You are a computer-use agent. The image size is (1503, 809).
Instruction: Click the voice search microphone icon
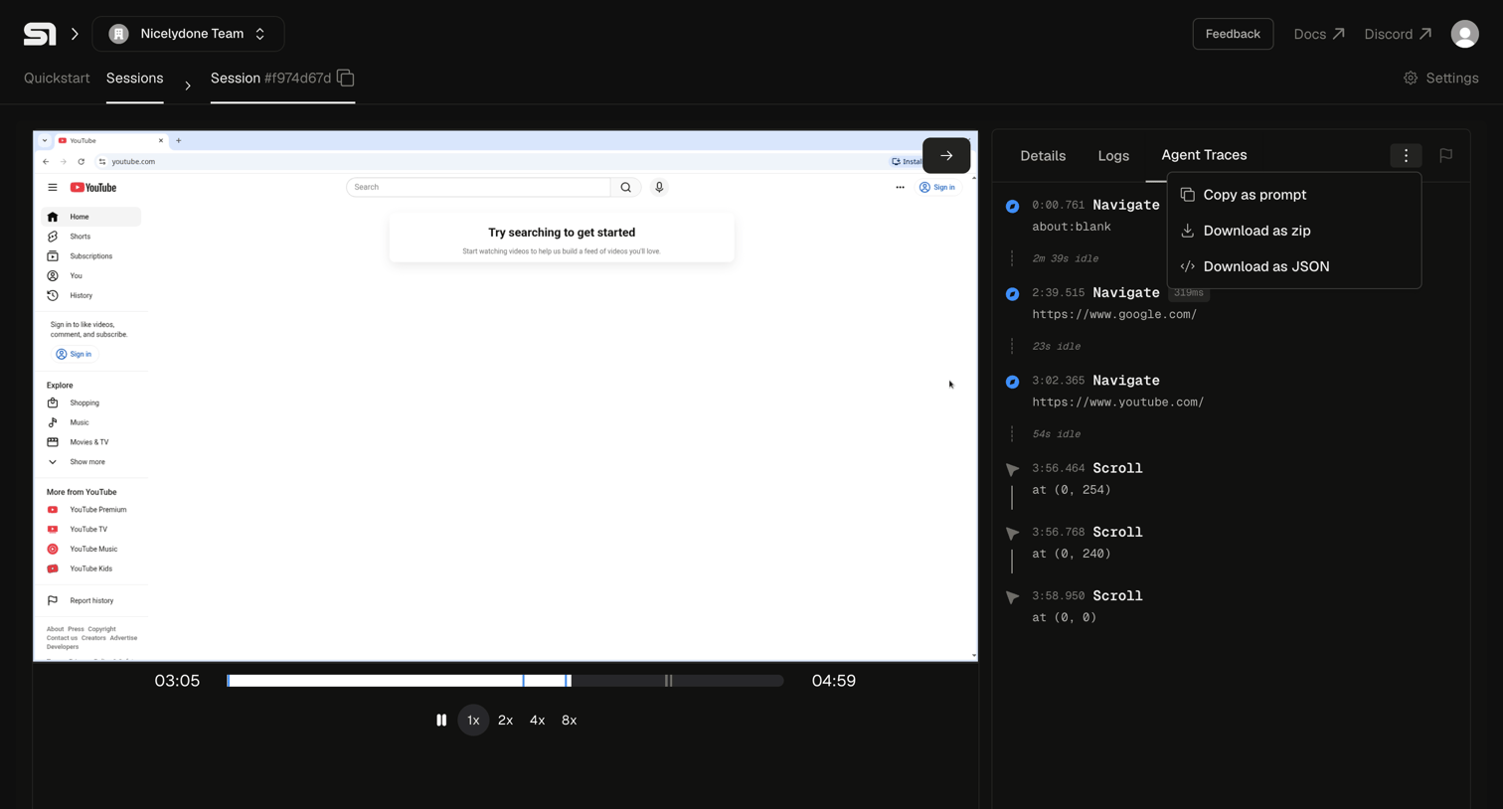[x=659, y=187]
